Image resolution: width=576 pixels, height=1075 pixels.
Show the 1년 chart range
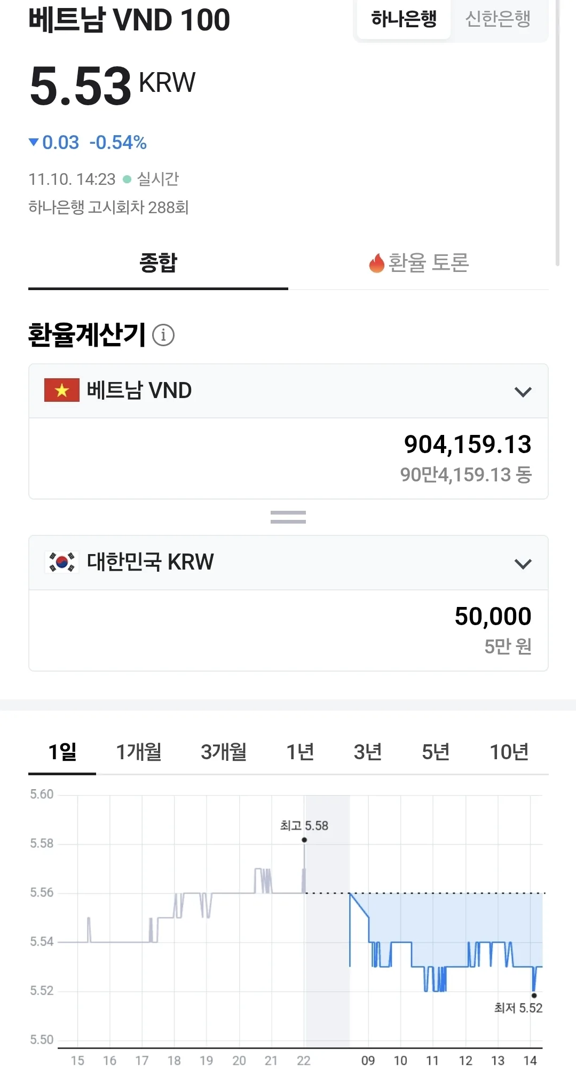pos(300,752)
